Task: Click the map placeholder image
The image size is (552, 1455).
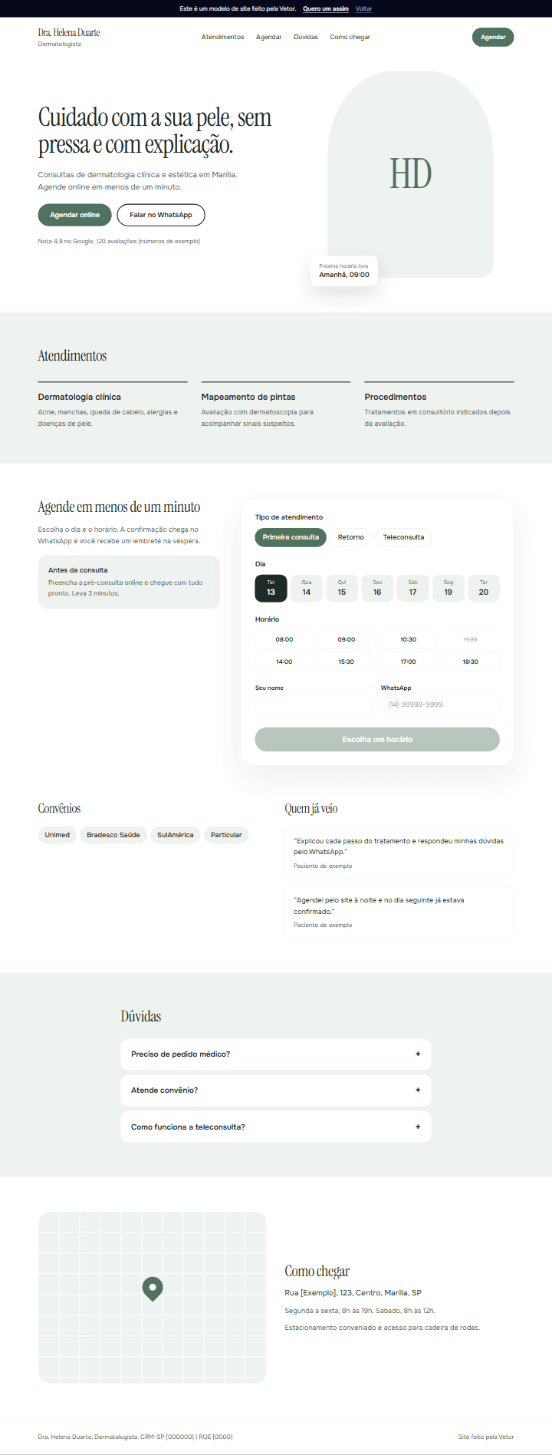Action: (153, 1298)
